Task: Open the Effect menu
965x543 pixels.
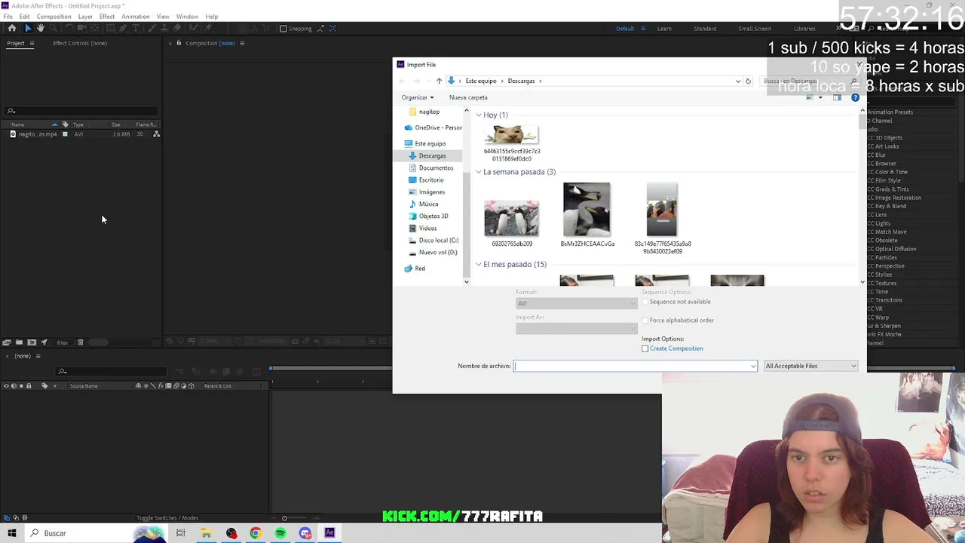Action: click(107, 17)
